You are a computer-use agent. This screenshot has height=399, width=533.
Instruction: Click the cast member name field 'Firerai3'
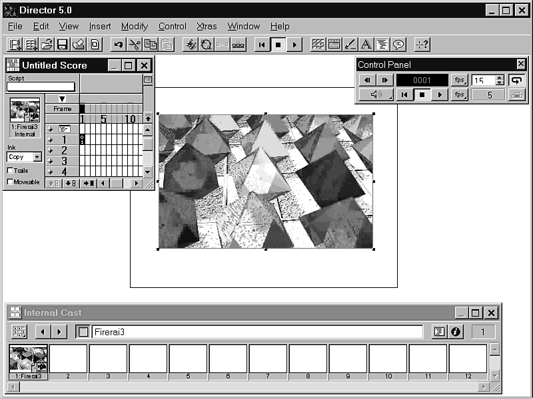click(257, 332)
